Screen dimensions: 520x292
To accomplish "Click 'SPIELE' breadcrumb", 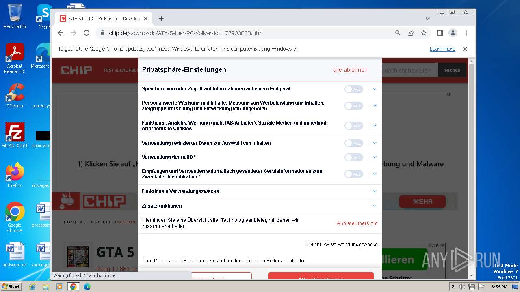I will pos(103,222).
